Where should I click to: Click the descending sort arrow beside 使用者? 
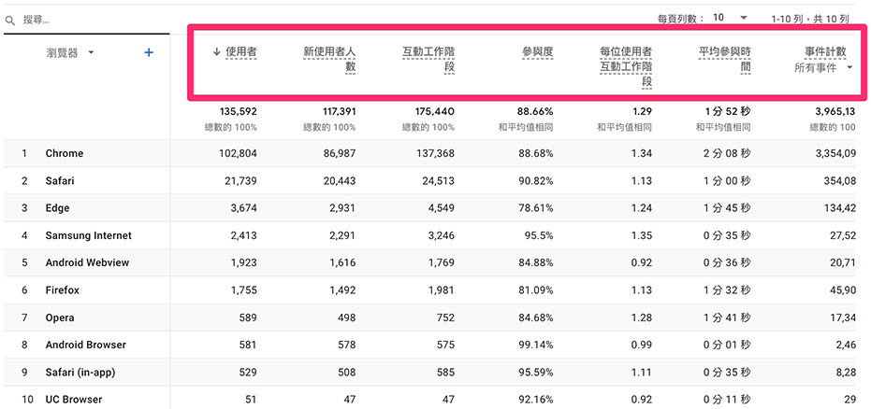pos(217,52)
